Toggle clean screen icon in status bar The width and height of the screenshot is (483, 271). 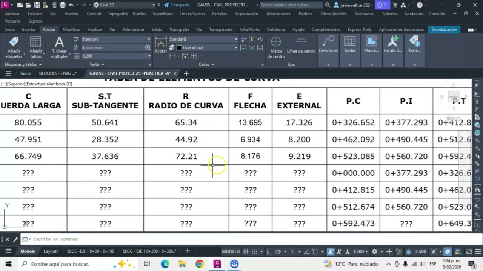pyautogui.click(x=469, y=251)
